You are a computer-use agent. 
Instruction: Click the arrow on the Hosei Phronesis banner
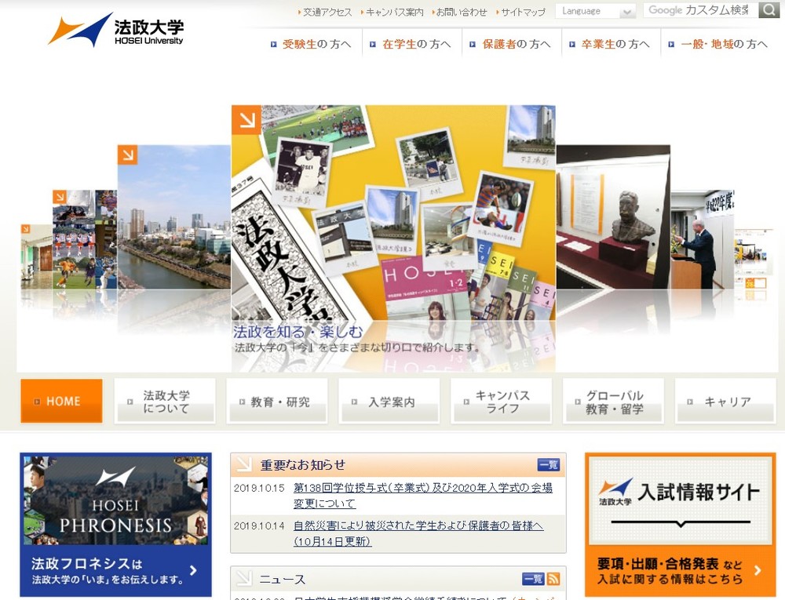[193, 570]
